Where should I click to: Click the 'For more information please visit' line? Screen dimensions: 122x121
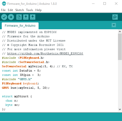[x=34, y=49]
